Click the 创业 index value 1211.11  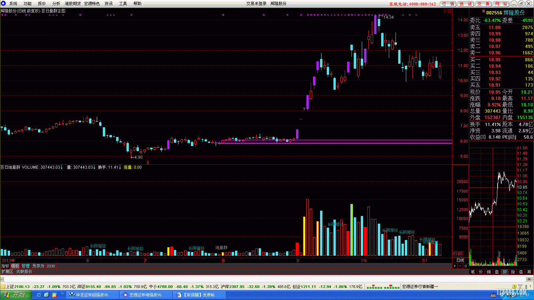308,287
